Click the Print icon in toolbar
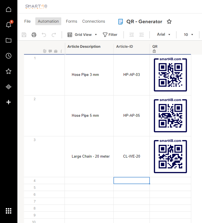The height and width of the screenshot is (223, 202). pos(34,35)
